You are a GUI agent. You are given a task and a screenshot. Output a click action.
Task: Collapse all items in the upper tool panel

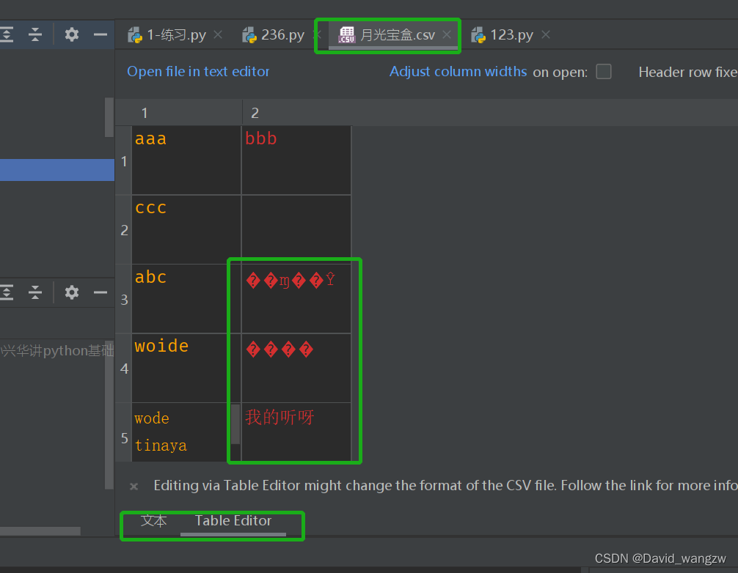35,34
